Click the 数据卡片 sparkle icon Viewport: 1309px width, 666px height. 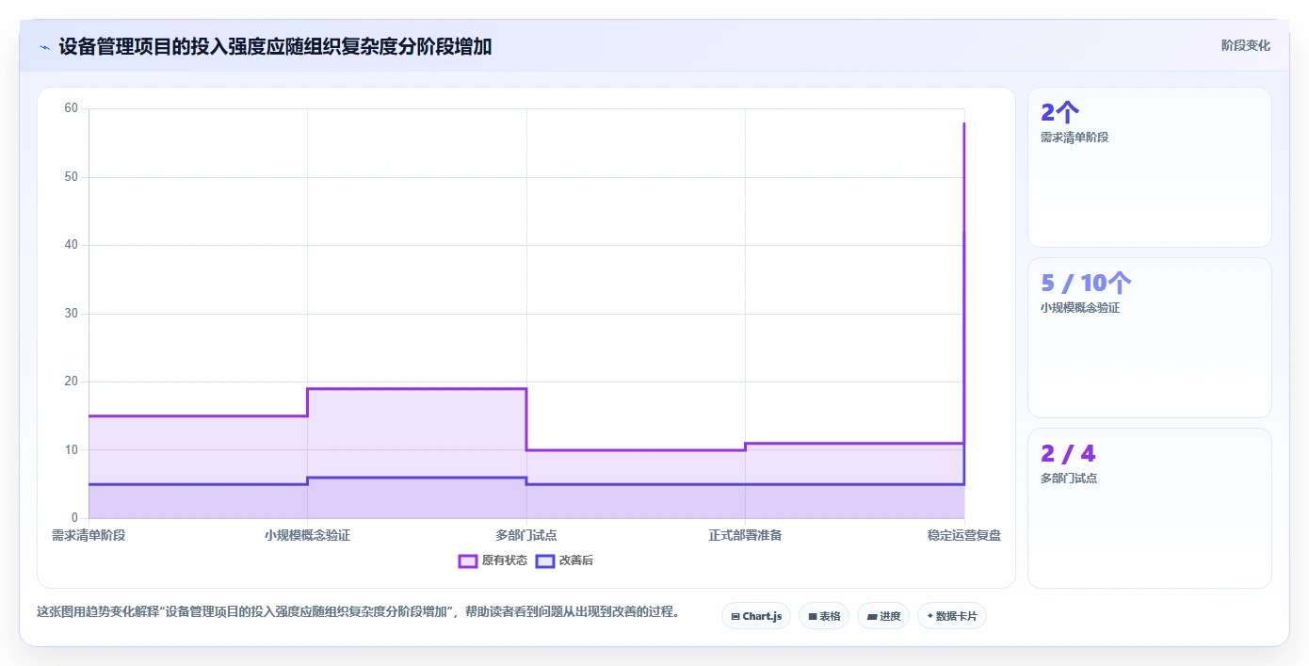click(x=929, y=616)
